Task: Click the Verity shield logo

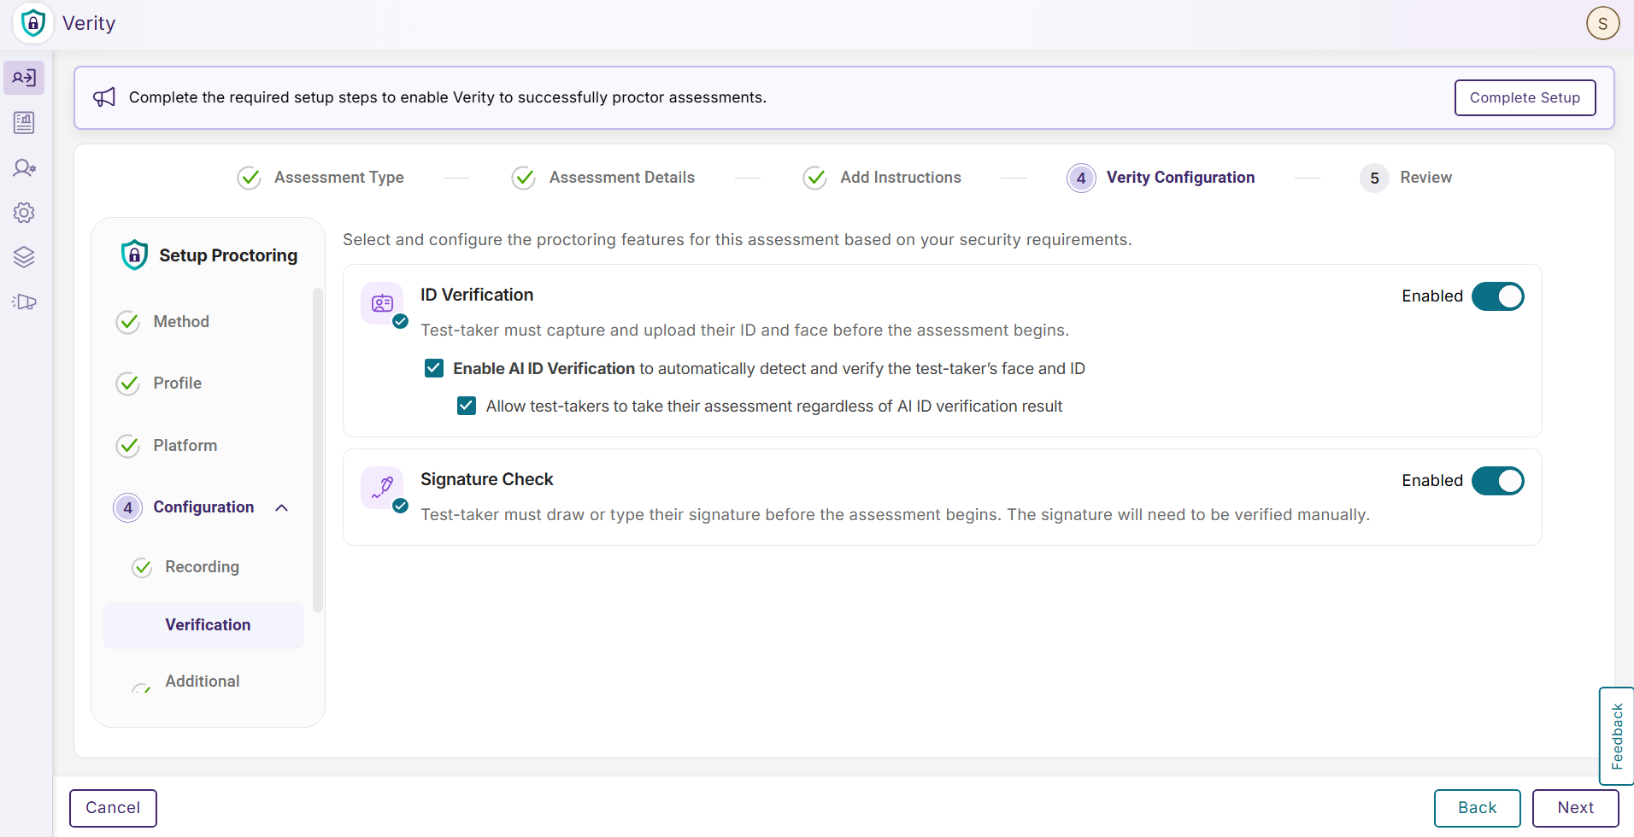Action: (33, 23)
